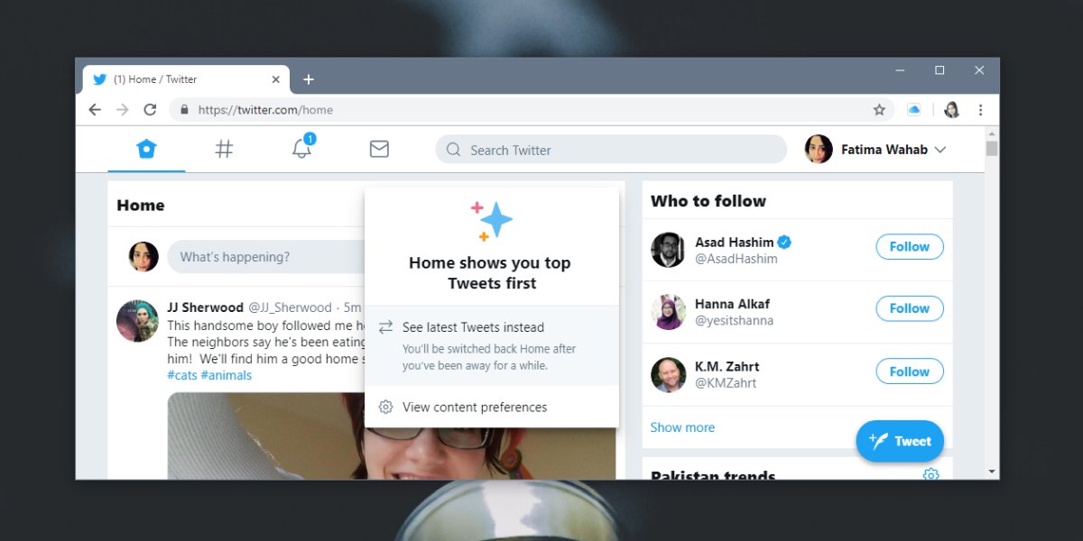Click Show more under Who to follow

click(x=682, y=426)
